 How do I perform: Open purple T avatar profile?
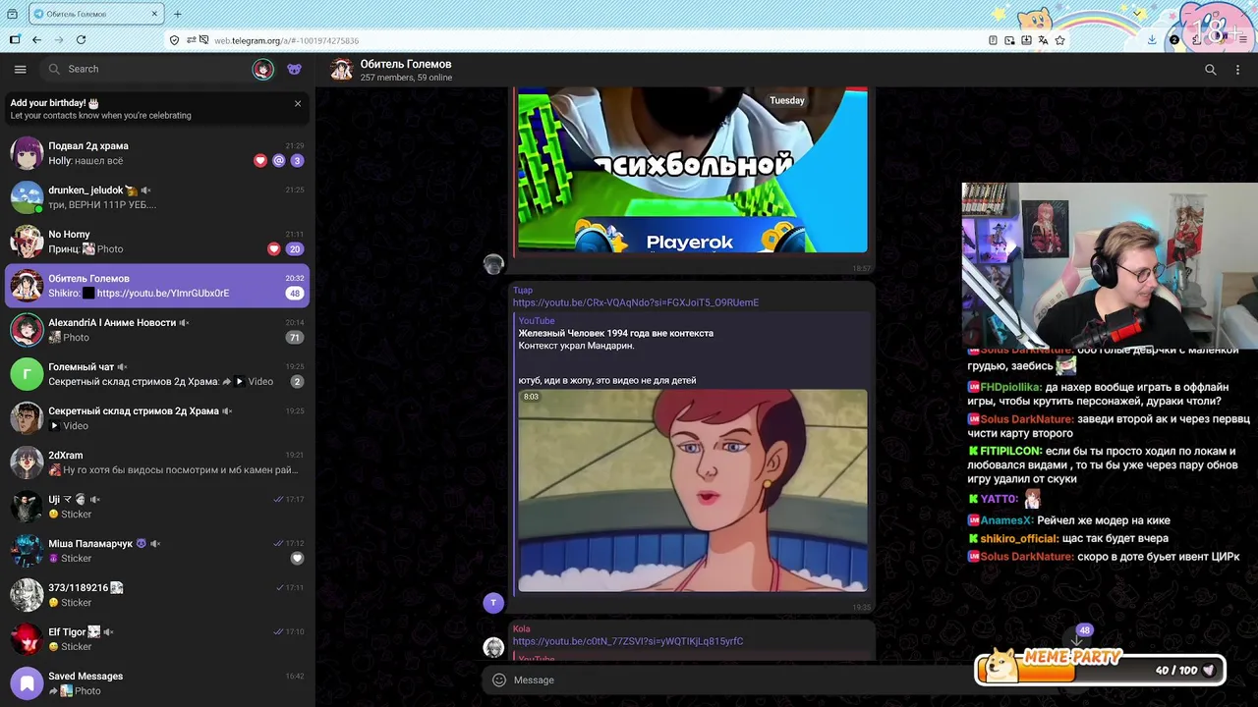click(x=493, y=603)
